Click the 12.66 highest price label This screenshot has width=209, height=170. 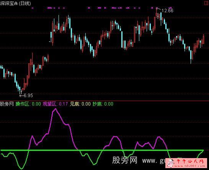tap(167, 11)
